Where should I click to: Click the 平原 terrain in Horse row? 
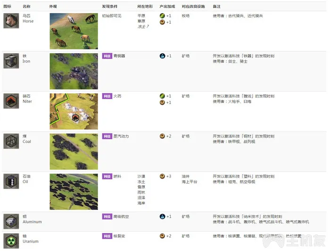coord(141,16)
